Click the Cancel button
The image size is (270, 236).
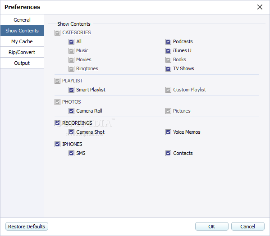(247, 227)
